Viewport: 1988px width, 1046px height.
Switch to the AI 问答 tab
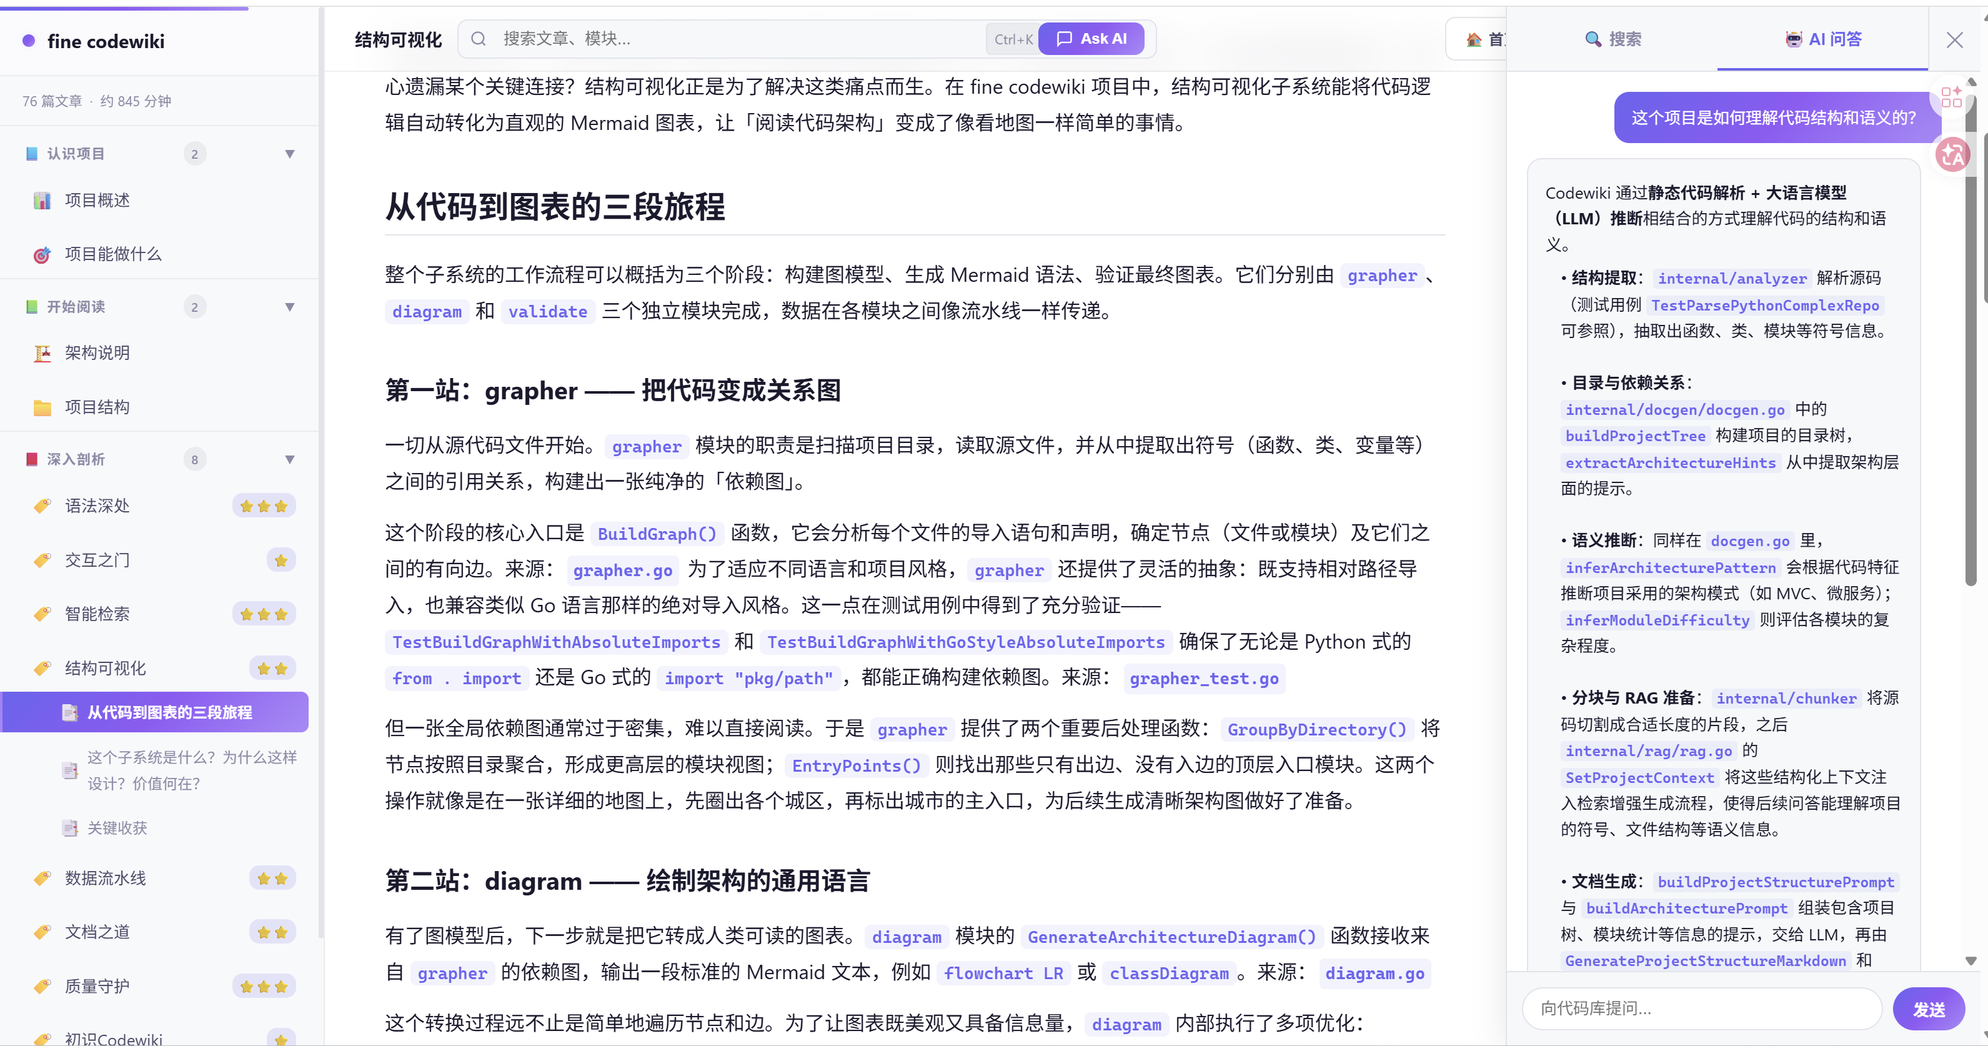[1823, 39]
